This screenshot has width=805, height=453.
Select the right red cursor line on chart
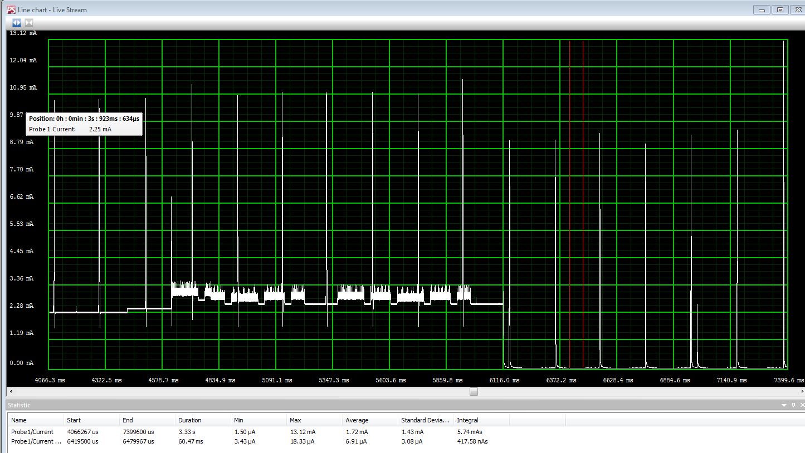click(x=583, y=204)
